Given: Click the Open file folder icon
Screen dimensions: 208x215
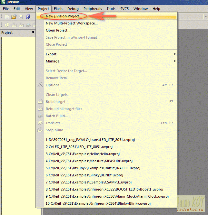Looking at the screenshot, I should click(14, 17).
